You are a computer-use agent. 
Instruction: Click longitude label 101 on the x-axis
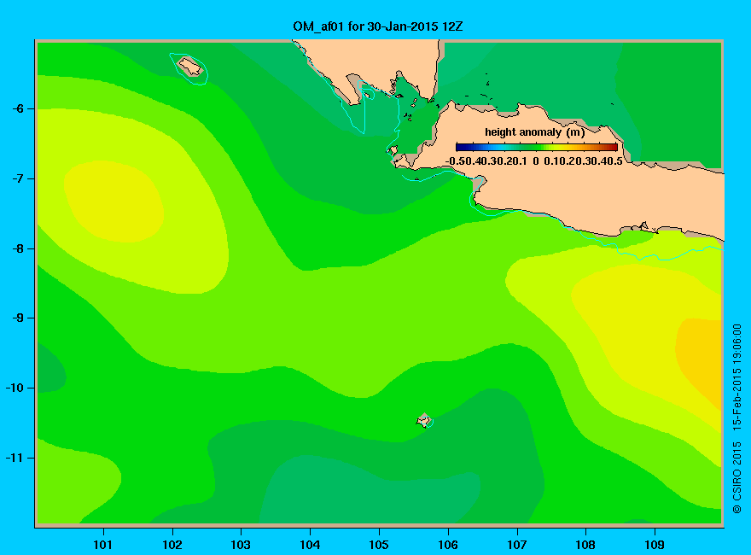[103, 545]
